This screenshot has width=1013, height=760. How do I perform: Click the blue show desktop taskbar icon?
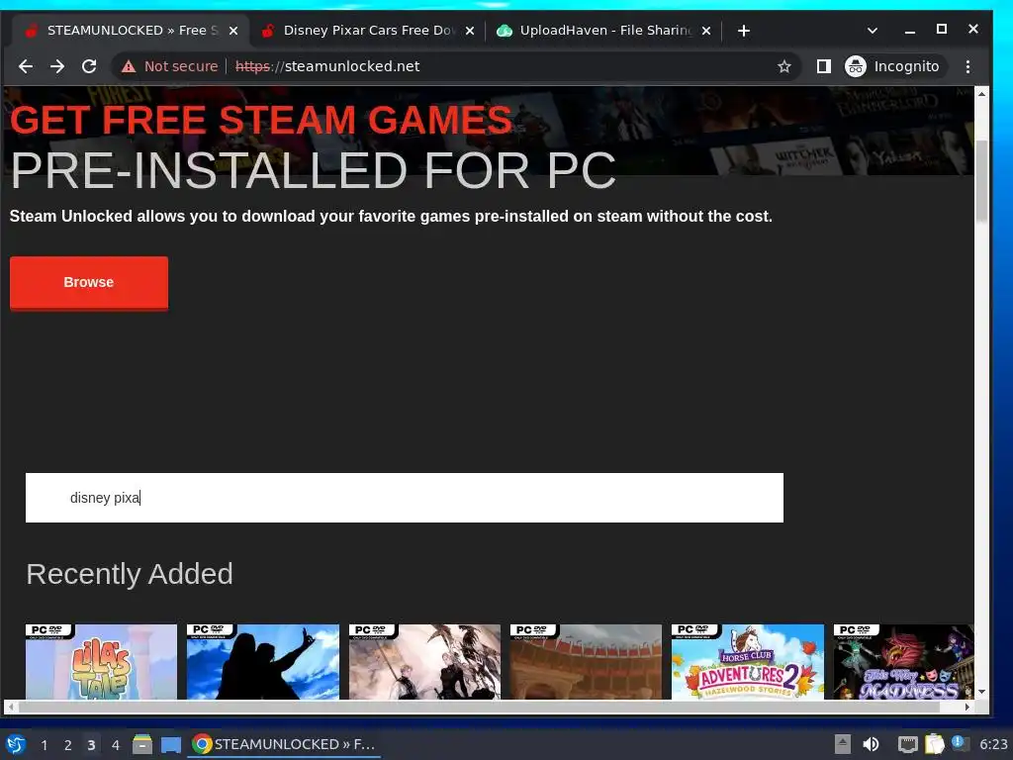170,744
